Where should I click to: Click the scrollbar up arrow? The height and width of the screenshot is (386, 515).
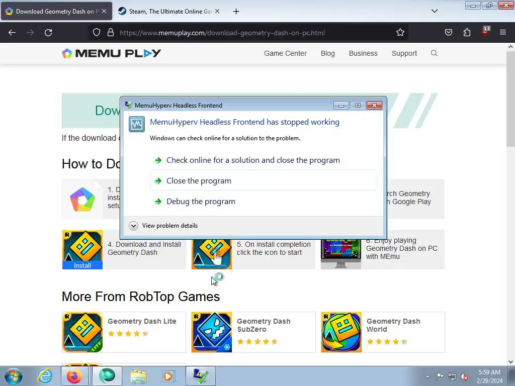coord(511,47)
